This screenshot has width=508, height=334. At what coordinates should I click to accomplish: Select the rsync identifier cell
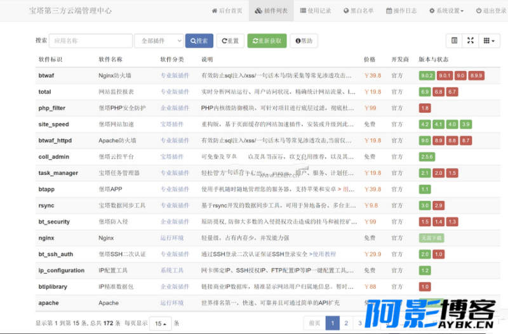point(46,205)
